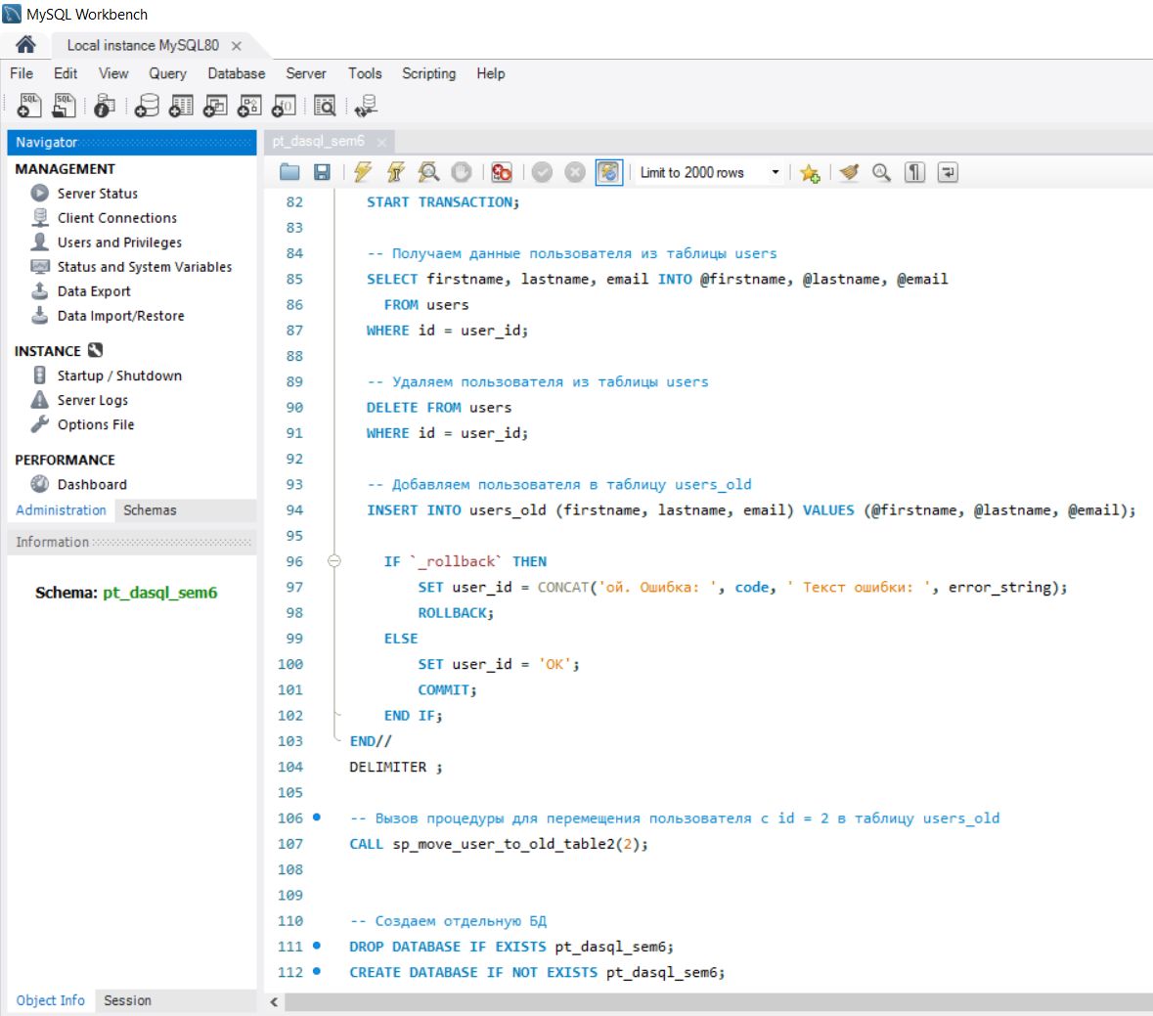
Task: Open Server Logs
Action: point(93,400)
